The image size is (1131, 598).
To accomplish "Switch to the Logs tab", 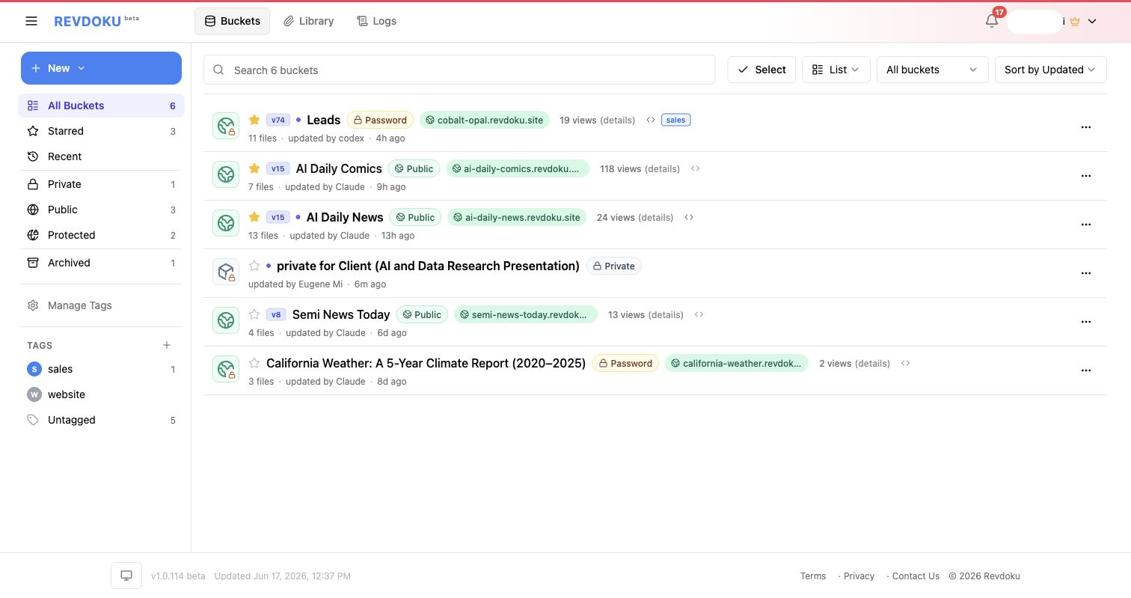I will [x=376, y=21].
